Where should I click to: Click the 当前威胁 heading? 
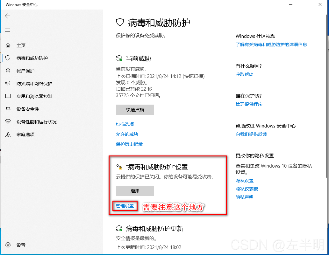[139, 59]
